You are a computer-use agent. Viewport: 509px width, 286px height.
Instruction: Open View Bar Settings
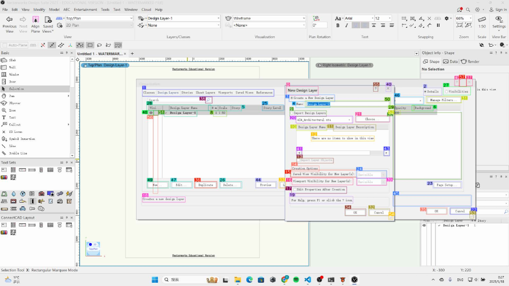click(x=499, y=19)
